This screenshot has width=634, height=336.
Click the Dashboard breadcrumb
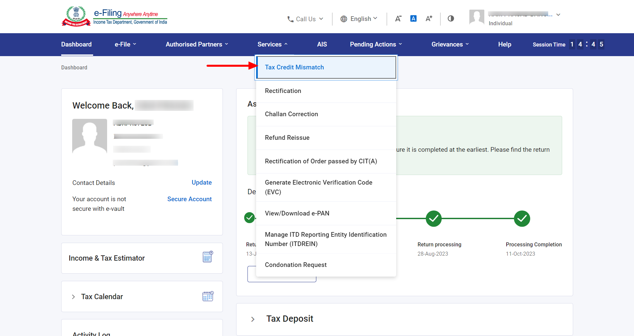point(74,67)
